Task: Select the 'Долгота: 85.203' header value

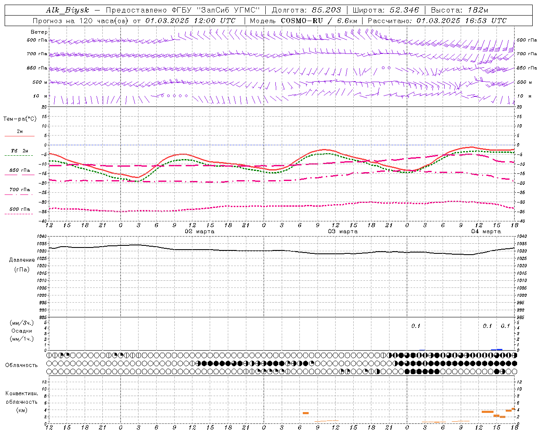Action: click(x=307, y=11)
